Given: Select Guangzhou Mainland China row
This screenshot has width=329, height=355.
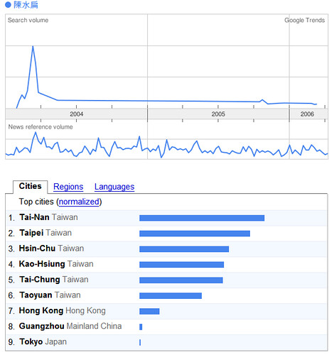Looking at the screenshot, I should pyautogui.click(x=166, y=327).
